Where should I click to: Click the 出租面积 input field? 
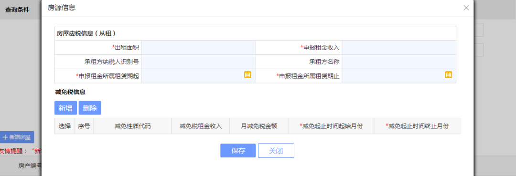[x=198, y=48]
